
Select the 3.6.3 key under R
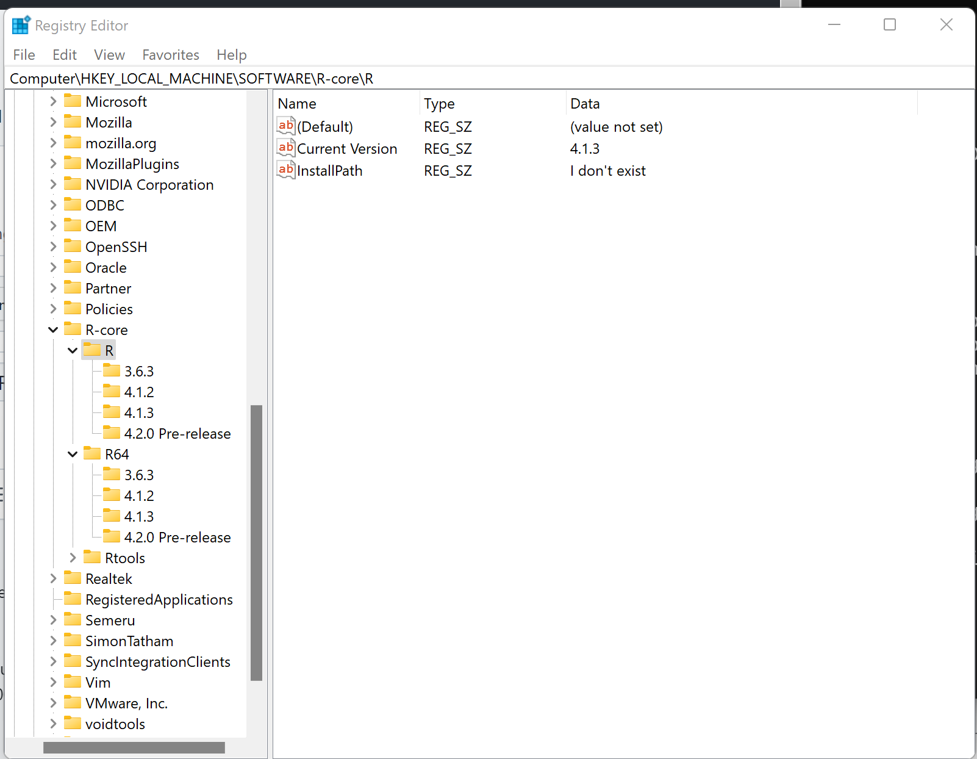138,370
